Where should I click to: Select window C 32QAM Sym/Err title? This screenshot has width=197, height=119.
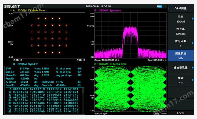[x=25, y=64]
